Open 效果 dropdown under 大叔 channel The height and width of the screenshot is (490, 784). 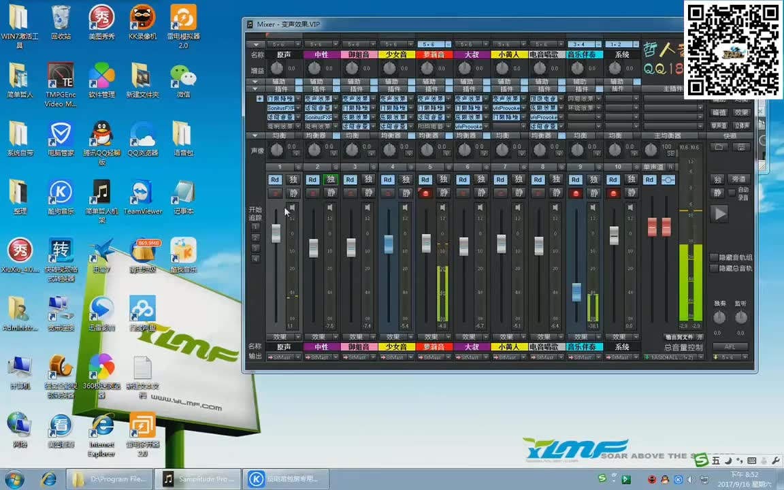pos(468,337)
